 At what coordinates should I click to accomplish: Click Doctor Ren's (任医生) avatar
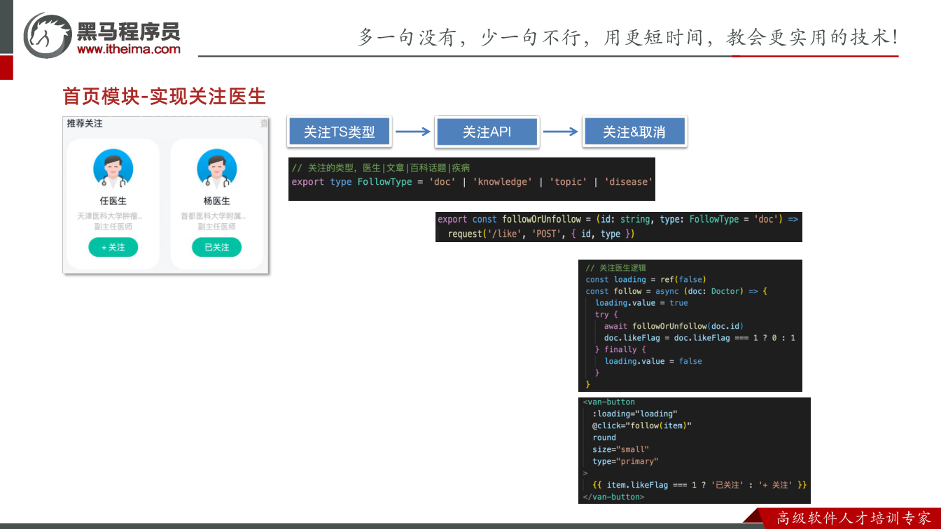[x=113, y=169]
